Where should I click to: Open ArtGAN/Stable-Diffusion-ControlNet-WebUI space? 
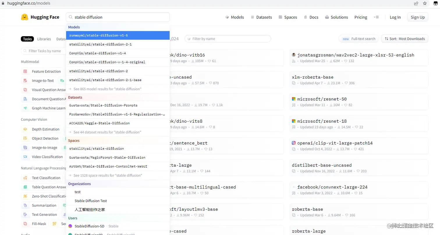pyautogui.click(x=118, y=166)
